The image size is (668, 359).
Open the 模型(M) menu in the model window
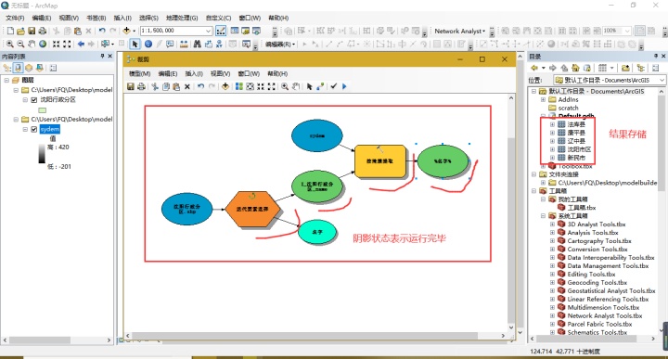[140, 73]
